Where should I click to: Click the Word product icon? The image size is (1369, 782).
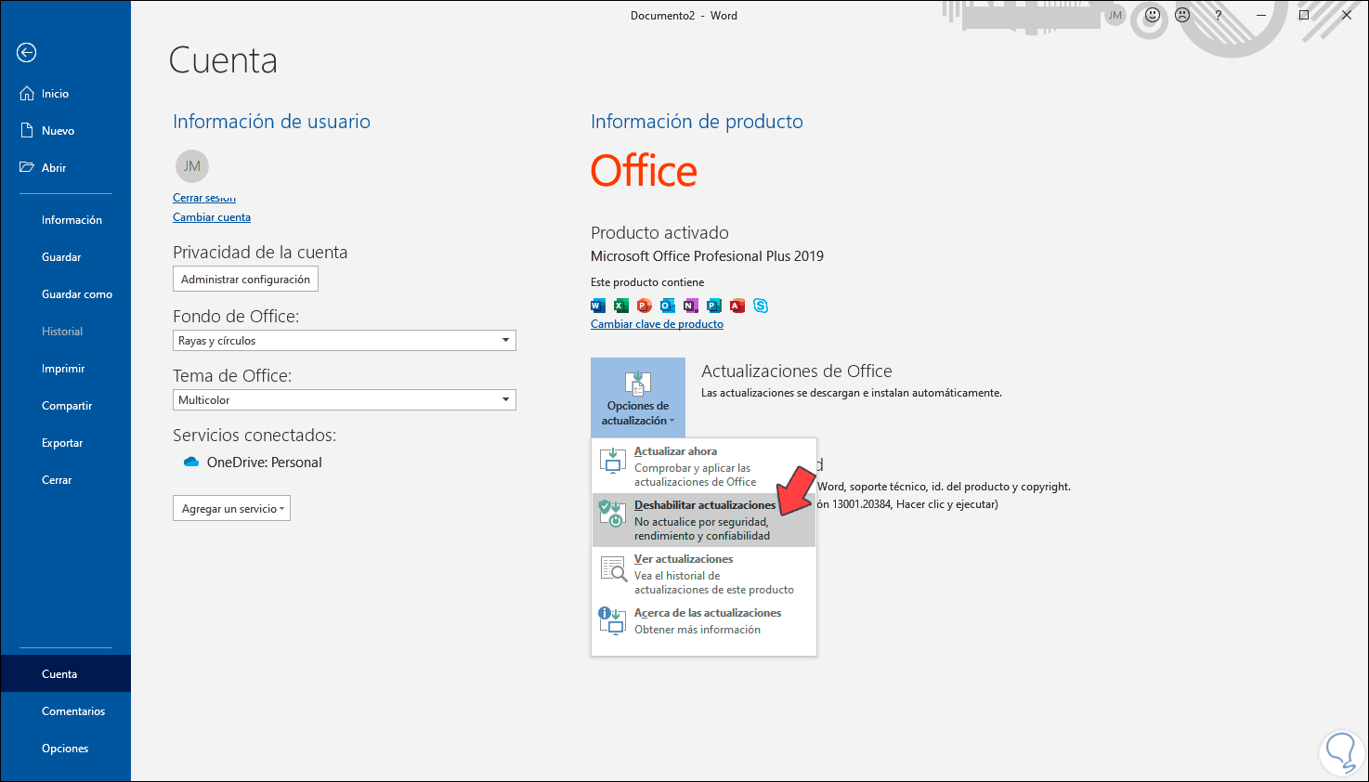[x=598, y=306]
